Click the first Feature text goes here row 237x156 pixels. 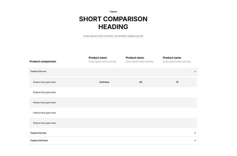(44, 82)
